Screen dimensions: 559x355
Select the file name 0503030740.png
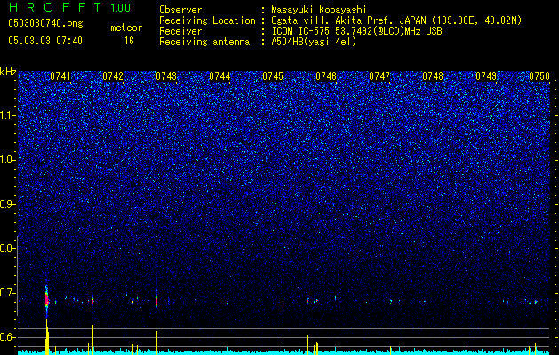pyautogui.click(x=45, y=24)
